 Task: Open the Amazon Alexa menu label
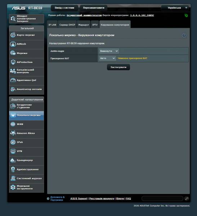coord(26,133)
